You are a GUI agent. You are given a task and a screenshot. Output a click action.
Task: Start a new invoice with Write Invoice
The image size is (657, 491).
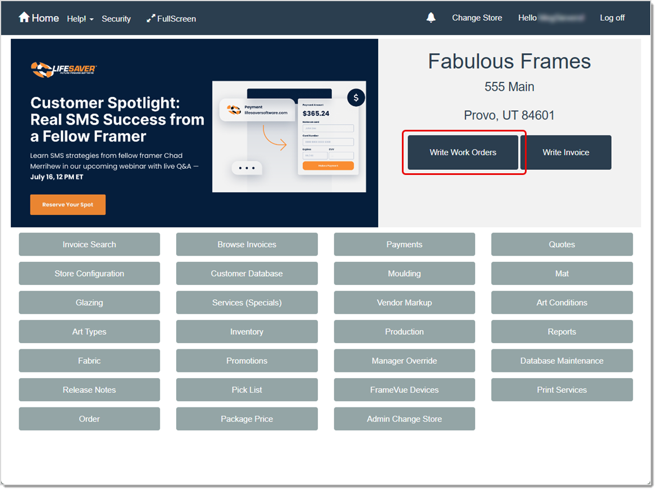tap(566, 152)
